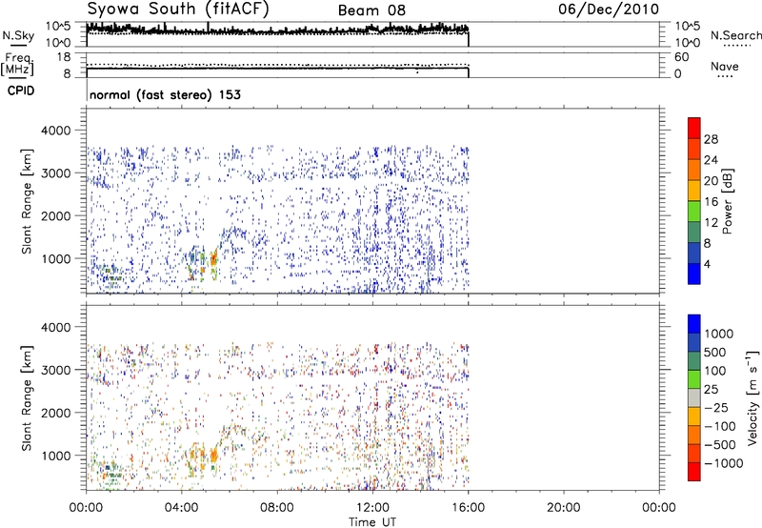Click the "1000" label on Velocity colorbar
Image resolution: width=762 pixels, height=528 pixels.
pos(719,334)
